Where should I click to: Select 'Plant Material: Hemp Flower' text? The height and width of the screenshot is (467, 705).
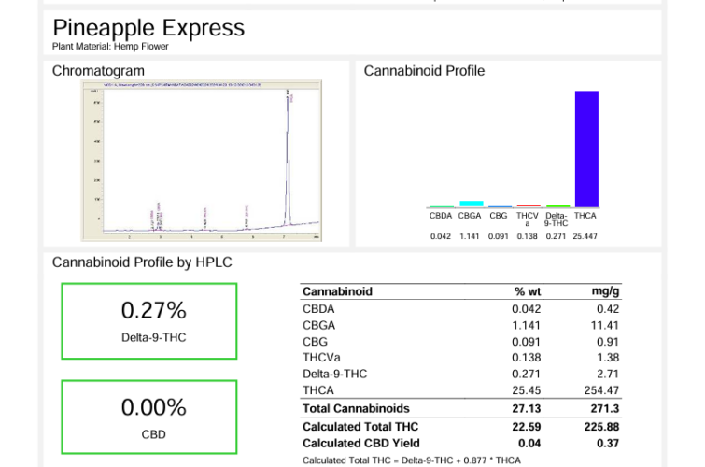110,47
